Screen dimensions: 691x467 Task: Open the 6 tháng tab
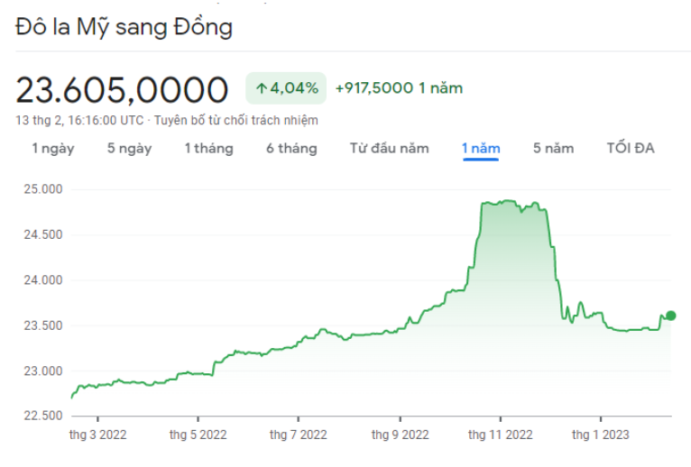(x=291, y=149)
